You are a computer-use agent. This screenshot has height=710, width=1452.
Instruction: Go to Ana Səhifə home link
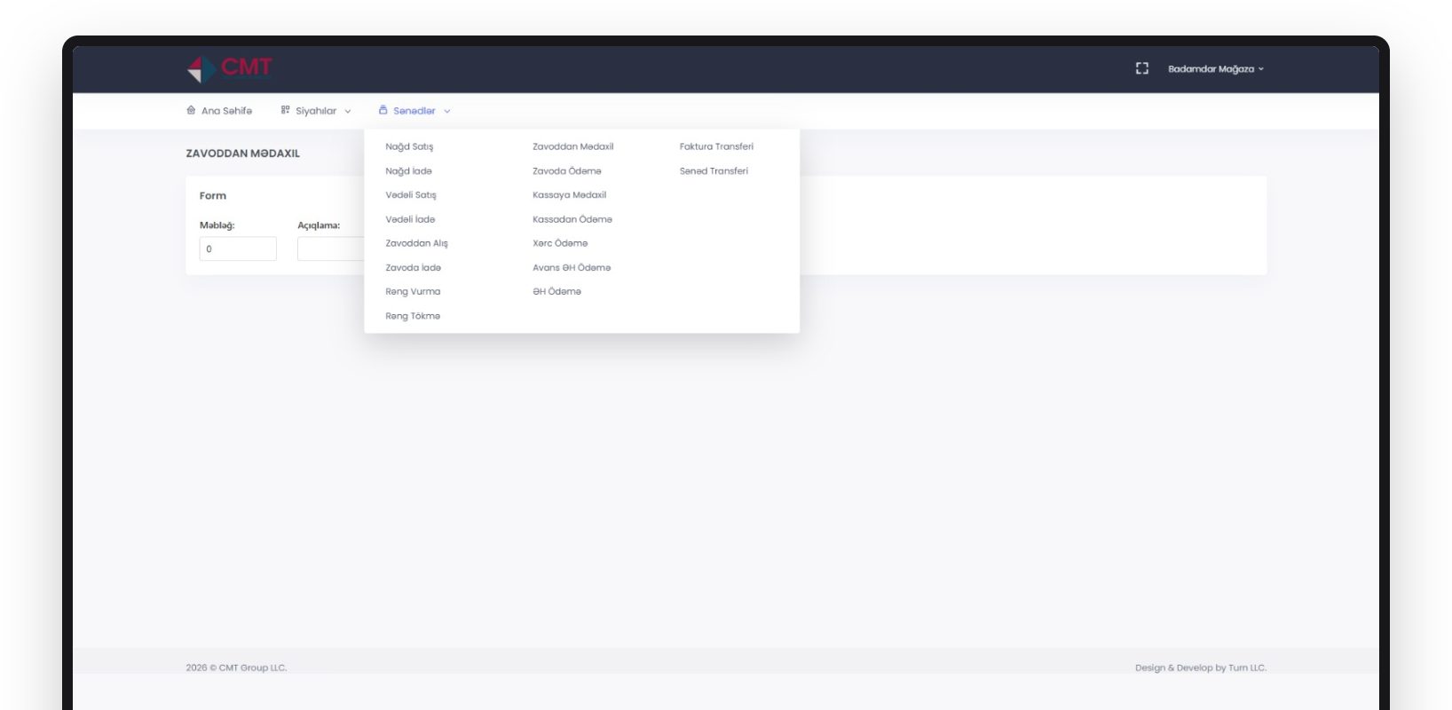(x=226, y=111)
